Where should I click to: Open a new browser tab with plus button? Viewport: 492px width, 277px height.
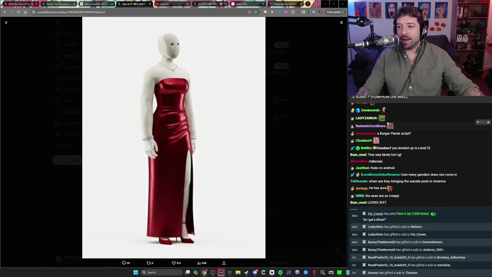[x=308, y=4]
